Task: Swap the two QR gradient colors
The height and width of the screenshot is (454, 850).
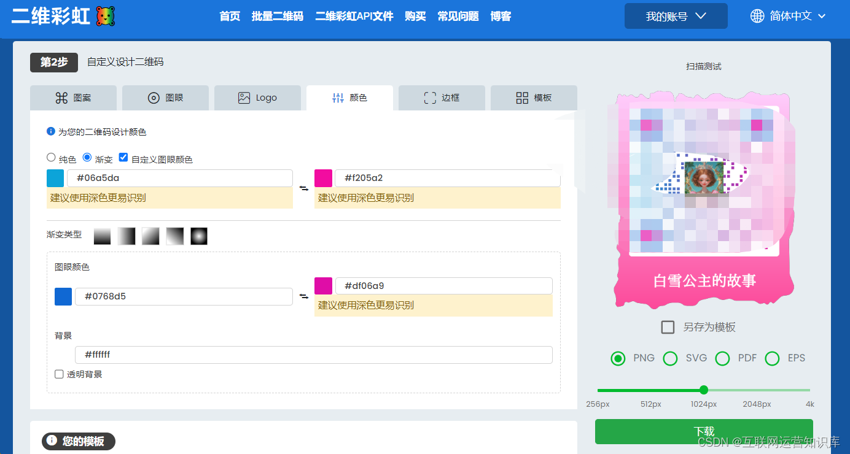Action: [304, 188]
